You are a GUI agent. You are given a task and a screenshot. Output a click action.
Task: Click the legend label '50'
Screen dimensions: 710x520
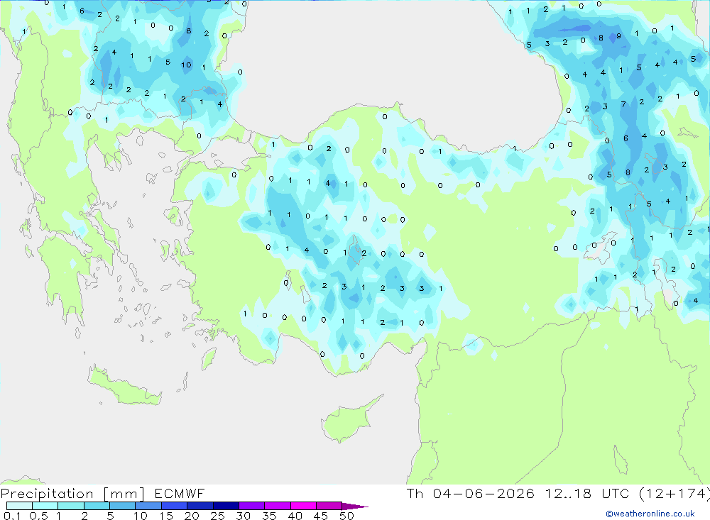coord(346,516)
